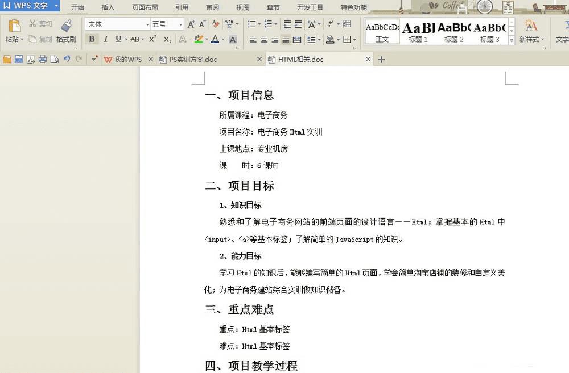Open line spacing dropdown arrow

(x=319, y=40)
